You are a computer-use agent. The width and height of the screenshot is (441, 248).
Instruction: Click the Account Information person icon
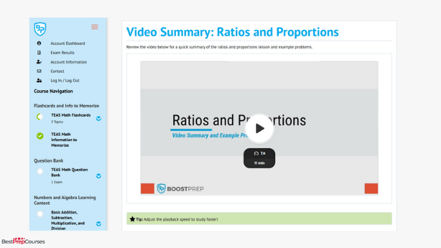pos(39,62)
